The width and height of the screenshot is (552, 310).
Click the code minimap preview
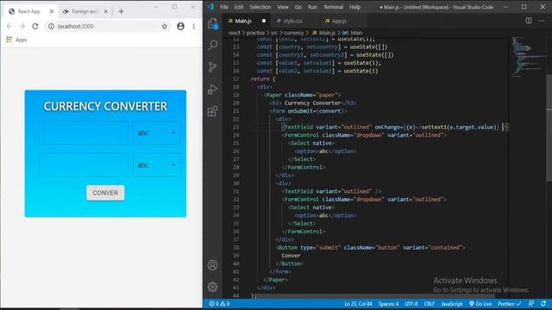click(x=528, y=56)
